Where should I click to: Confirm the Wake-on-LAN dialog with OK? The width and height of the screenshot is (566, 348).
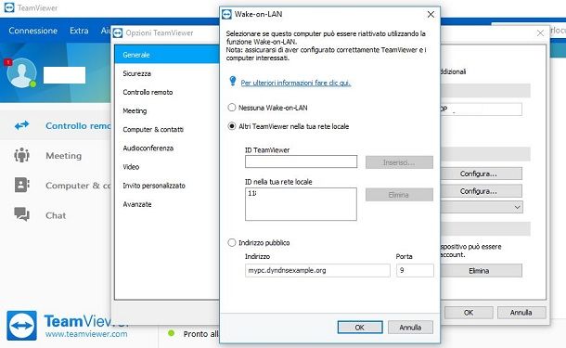coord(360,328)
